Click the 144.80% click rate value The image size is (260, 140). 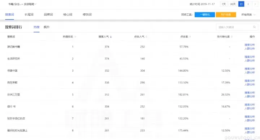(x=183, y=71)
